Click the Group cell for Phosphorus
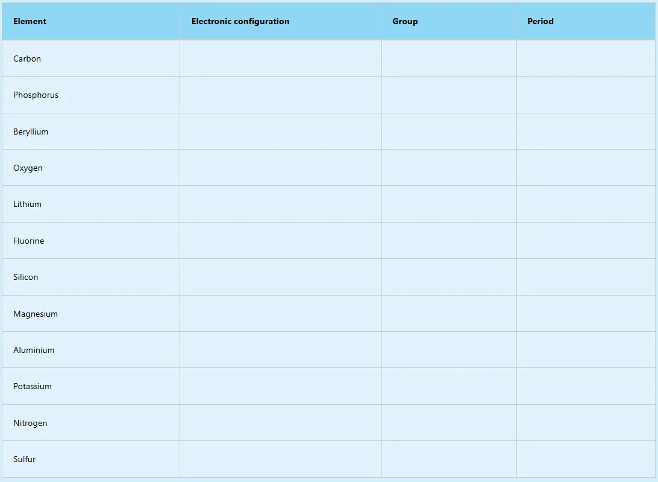 [449, 95]
